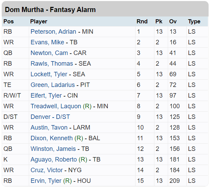211x188 pixels.
Task: Select the Victor Cruz link
Action: click(47, 170)
